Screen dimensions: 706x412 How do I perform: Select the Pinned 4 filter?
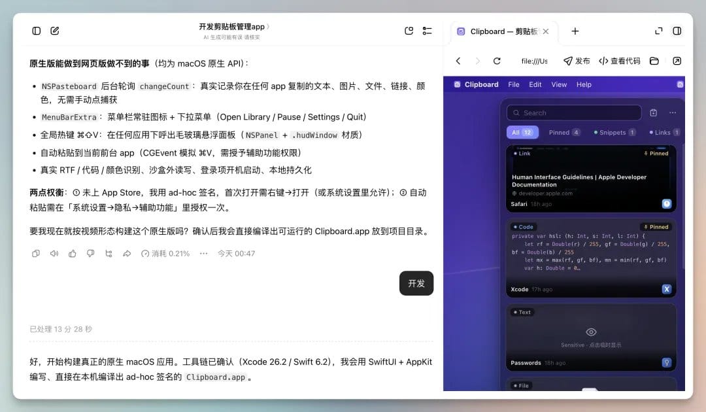pos(564,132)
